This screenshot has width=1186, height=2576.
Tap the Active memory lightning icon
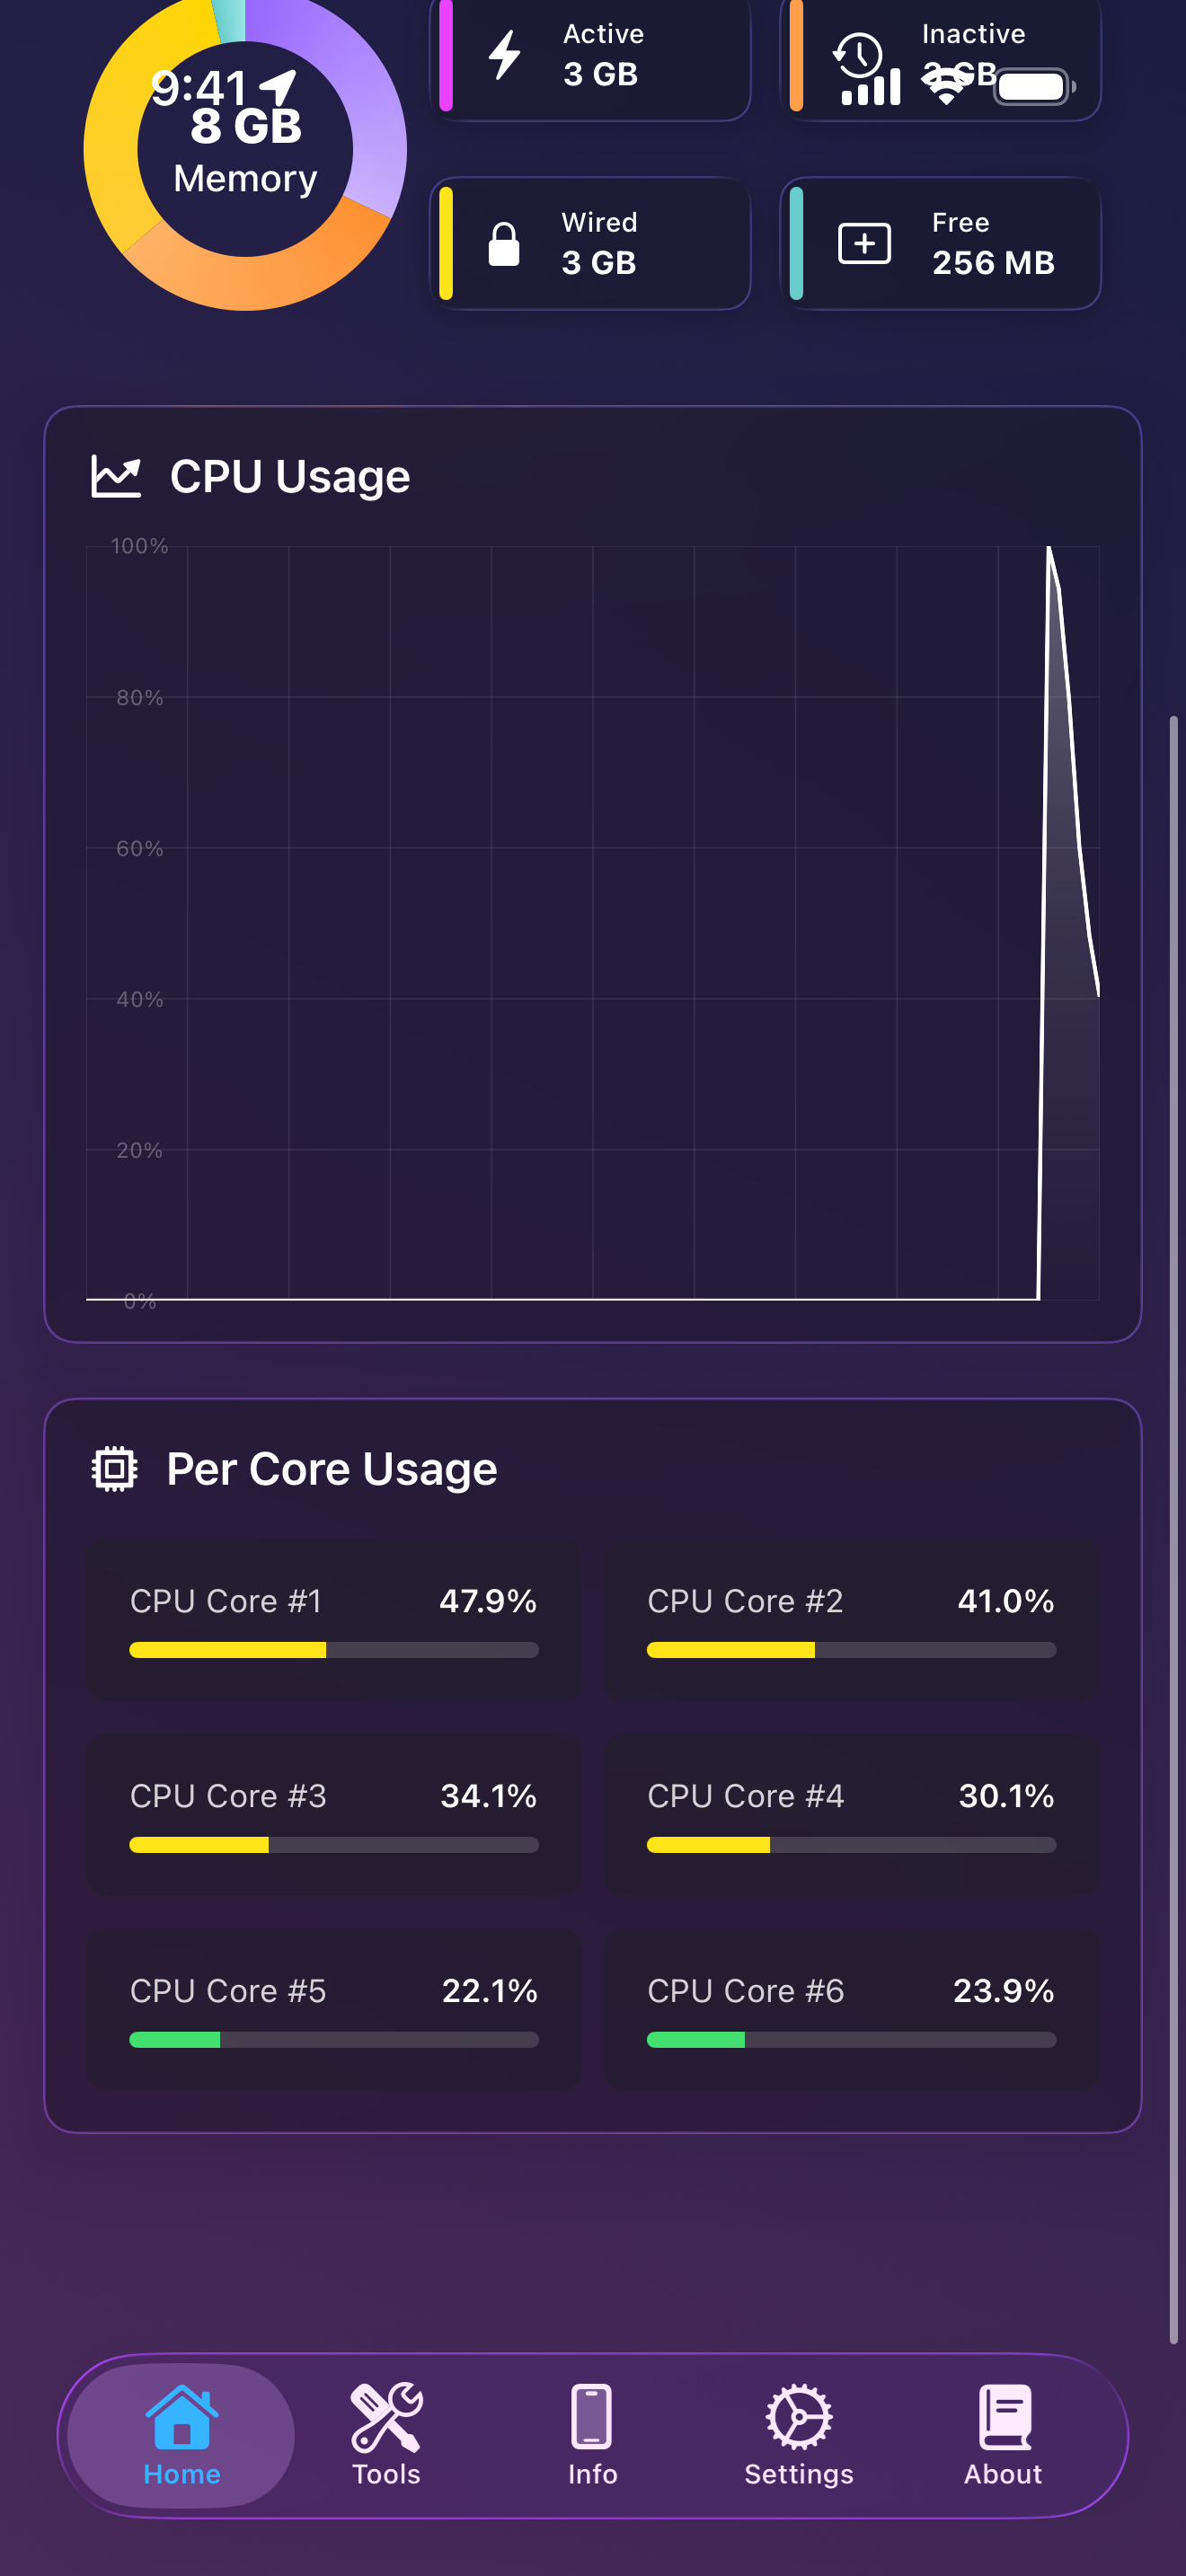point(504,55)
